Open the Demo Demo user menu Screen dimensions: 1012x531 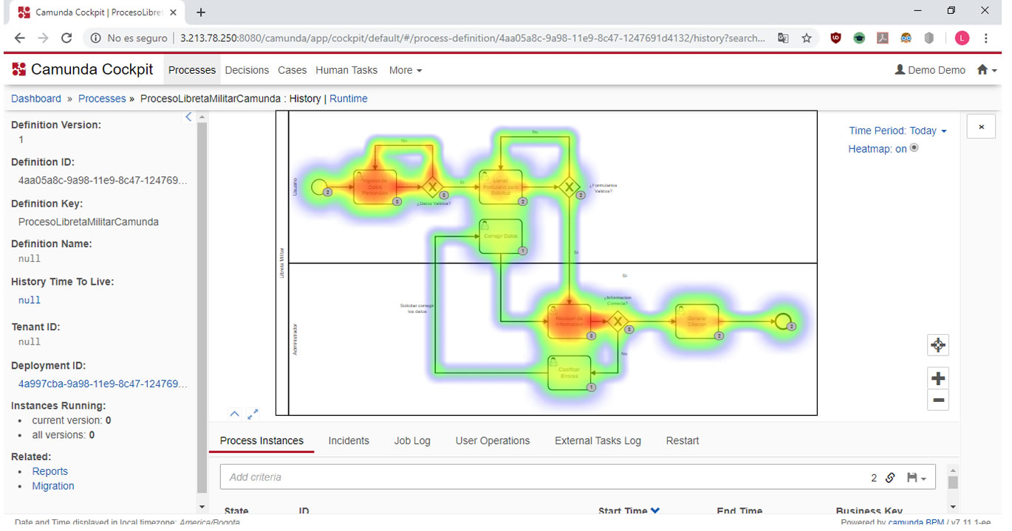pyautogui.click(x=930, y=70)
